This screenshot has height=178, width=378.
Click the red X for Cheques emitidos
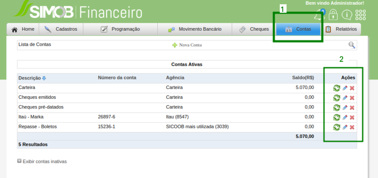point(352,98)
